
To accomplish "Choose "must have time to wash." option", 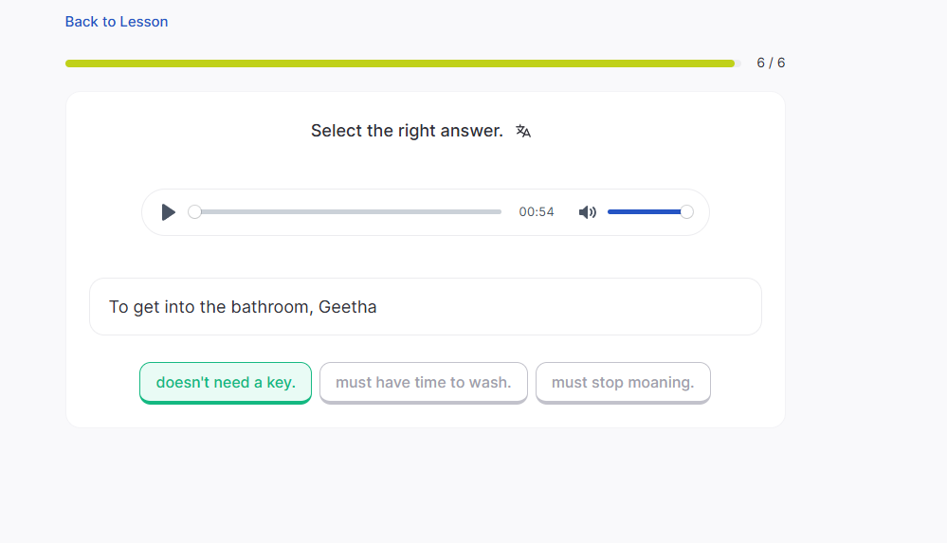I will coord(423,383).
